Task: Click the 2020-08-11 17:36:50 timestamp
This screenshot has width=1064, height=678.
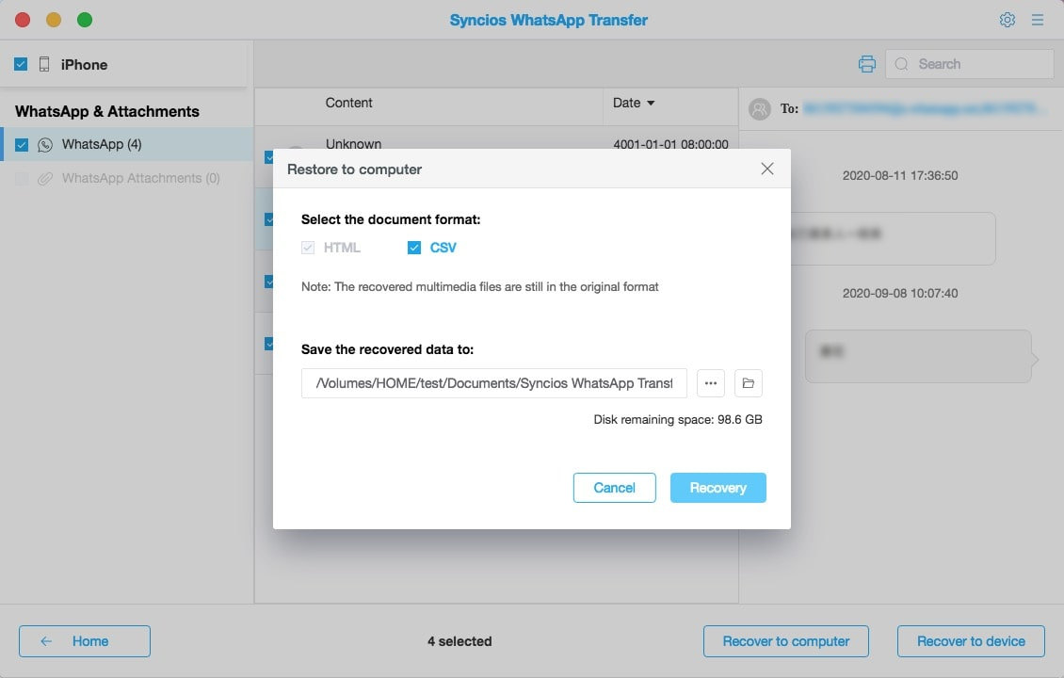Action: pos(900,176)
